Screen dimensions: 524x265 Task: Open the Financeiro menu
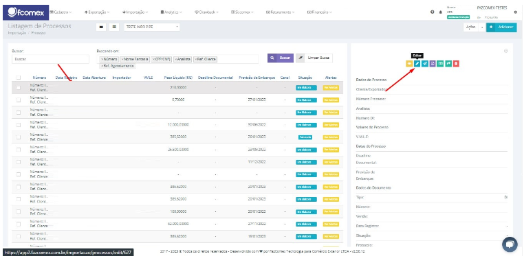[319, 12]
